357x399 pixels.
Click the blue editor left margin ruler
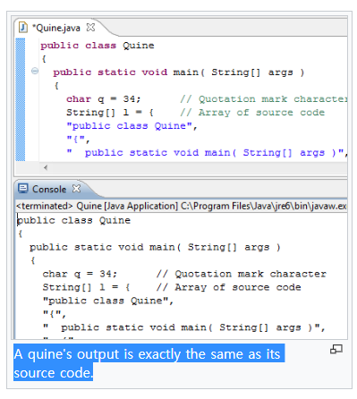tap(21, 99)
